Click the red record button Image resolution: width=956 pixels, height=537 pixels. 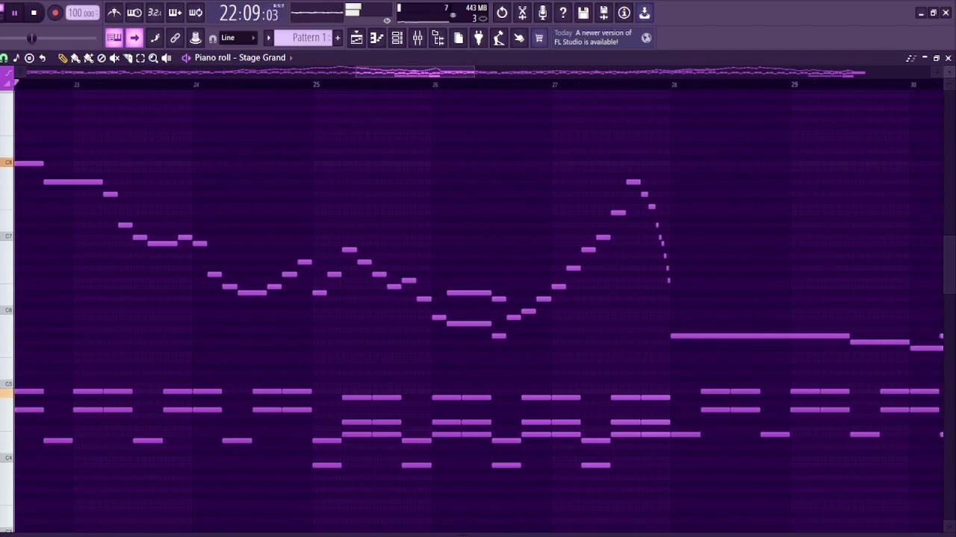[55, 13]
